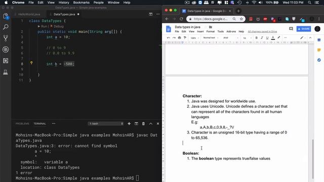Split the terminal panel
Viewport: 324px width, 182px height.
136,123
